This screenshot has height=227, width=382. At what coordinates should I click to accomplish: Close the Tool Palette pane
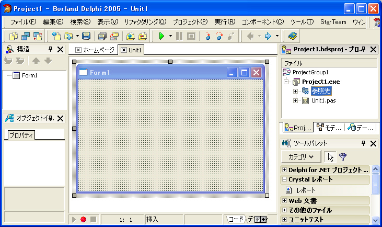pyautogui.click(x=373, y=143)
